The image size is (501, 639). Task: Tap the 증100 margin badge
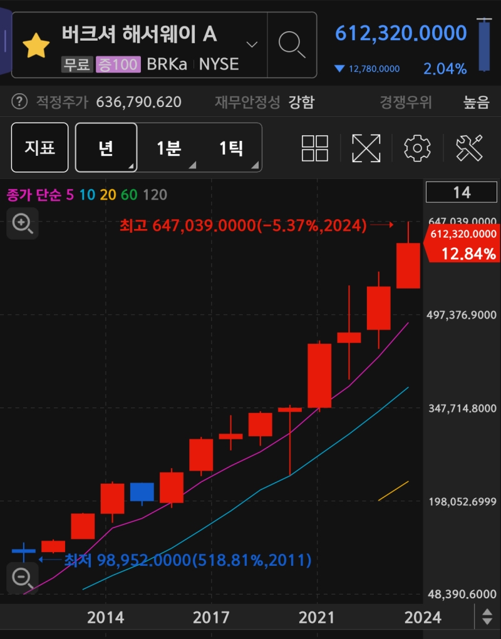118,64
